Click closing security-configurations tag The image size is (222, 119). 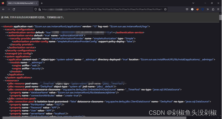(20, 50)
